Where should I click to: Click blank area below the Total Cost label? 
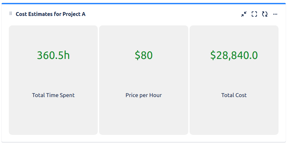(234, 117)
